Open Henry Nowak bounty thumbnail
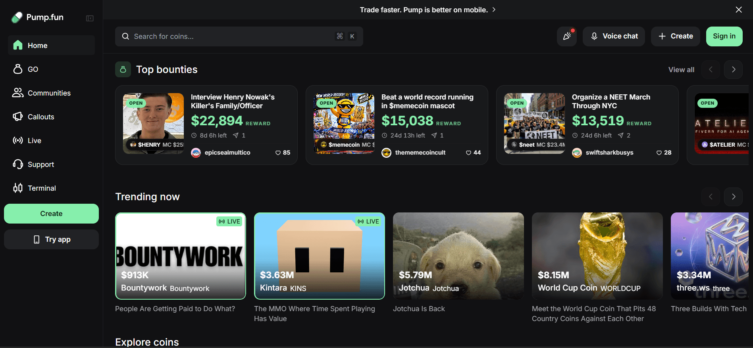This screenshot has width=753, height=348. (154, 123)
